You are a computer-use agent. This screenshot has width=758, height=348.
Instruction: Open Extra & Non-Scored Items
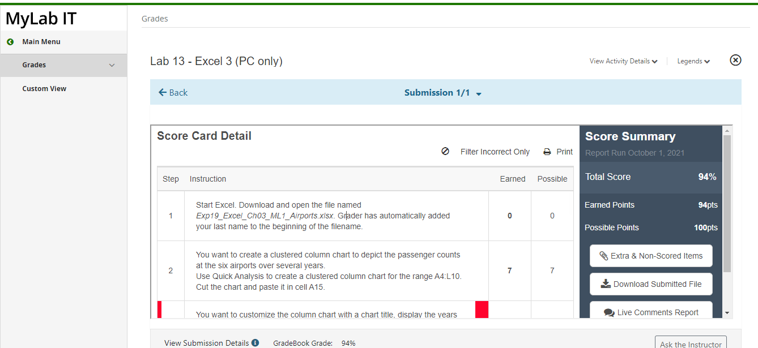(x=651, y=256)
